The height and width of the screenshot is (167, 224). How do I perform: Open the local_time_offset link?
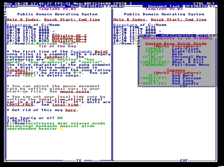[x=61, y=99]
